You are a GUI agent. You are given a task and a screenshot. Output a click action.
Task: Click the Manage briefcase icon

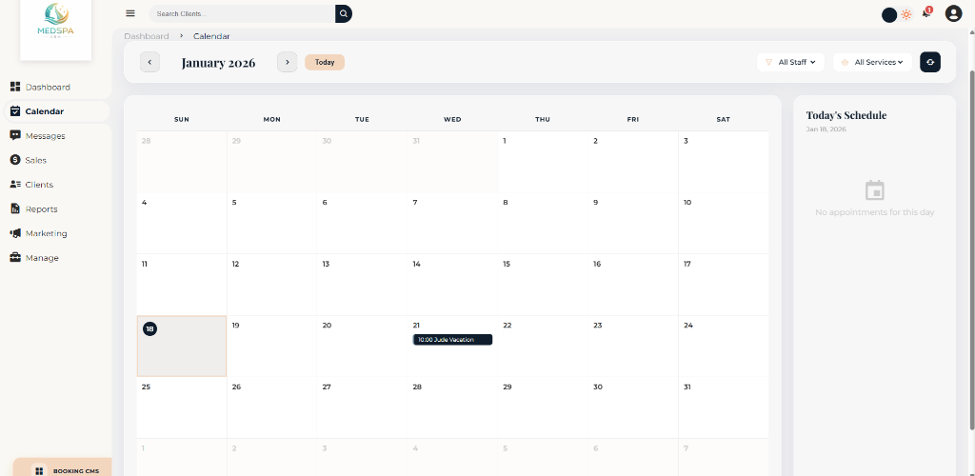pyautogui.click(x=15, y=258)
